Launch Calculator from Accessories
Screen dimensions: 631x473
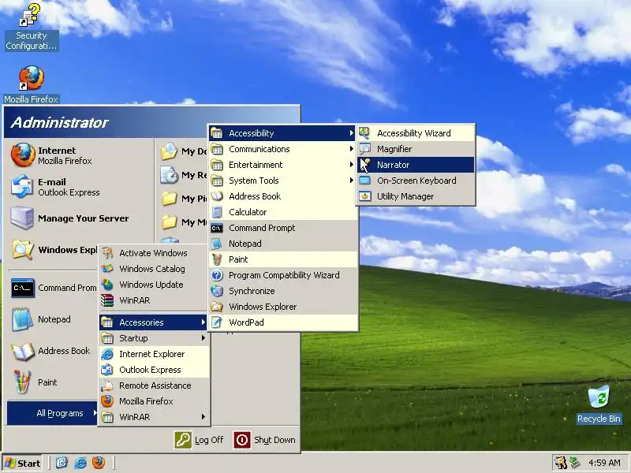282,212
